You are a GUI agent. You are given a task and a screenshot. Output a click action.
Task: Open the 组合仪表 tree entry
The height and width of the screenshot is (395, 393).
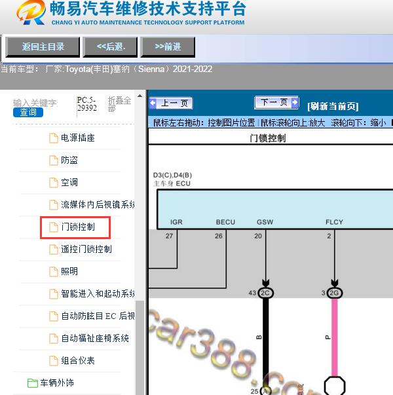(78, 360)
